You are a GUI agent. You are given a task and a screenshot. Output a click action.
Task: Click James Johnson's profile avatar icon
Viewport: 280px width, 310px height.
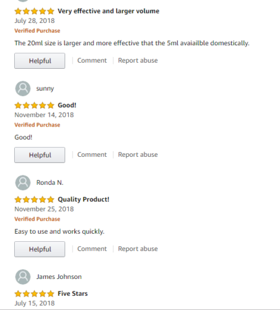[23, 277]
